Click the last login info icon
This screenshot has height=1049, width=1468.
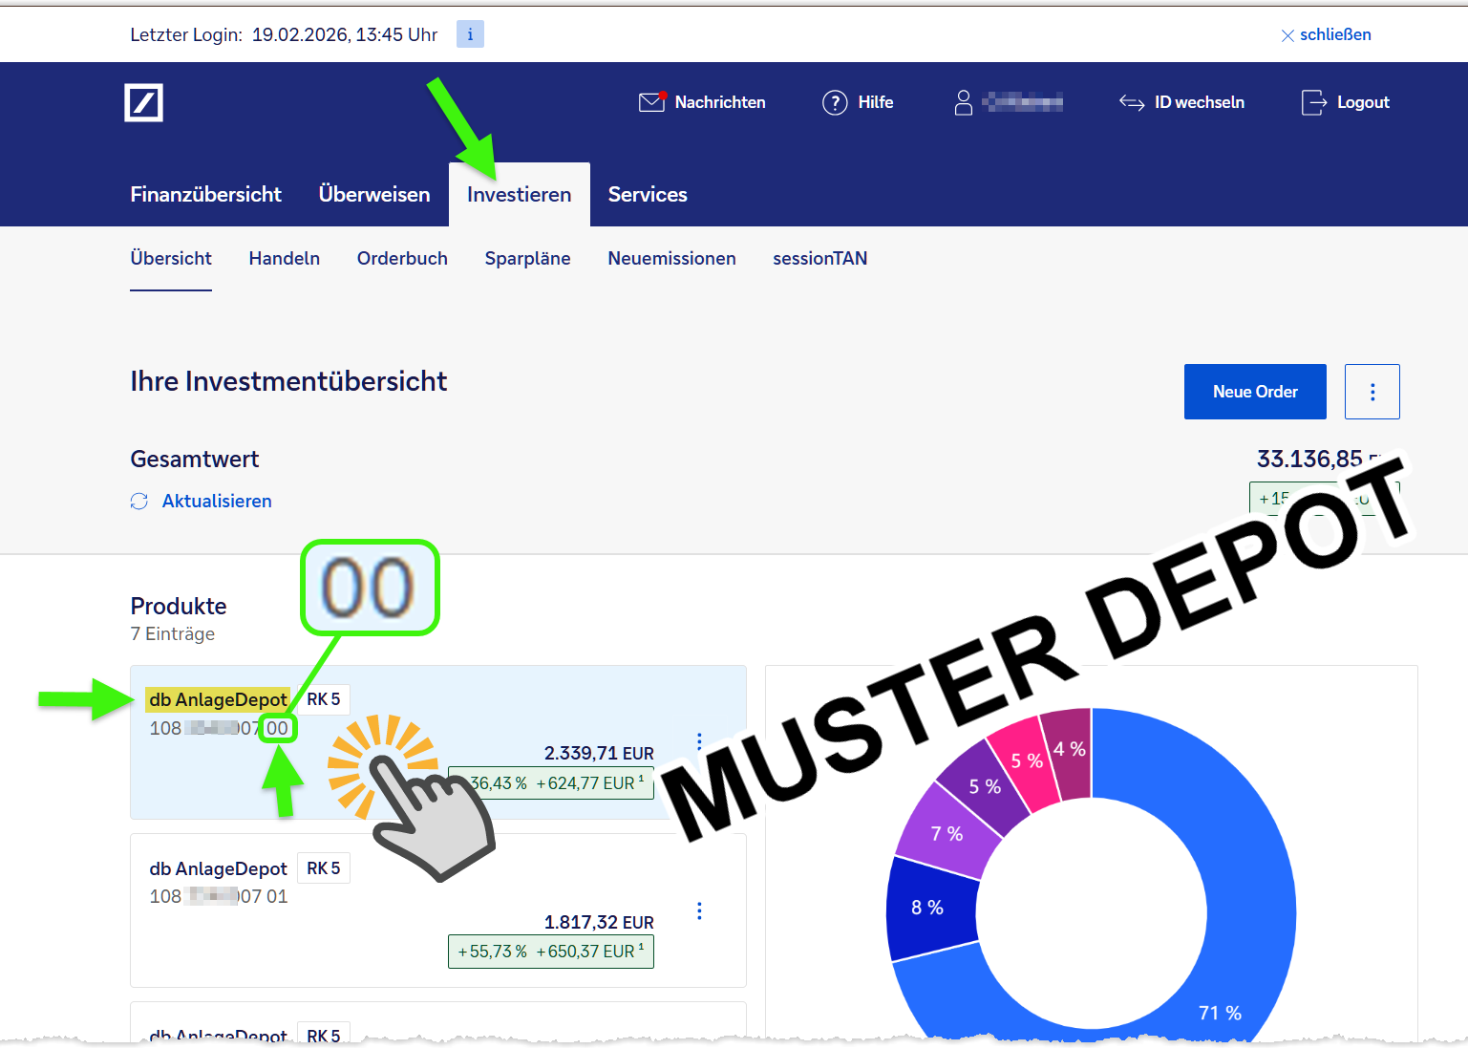click(x=470, y=34)
